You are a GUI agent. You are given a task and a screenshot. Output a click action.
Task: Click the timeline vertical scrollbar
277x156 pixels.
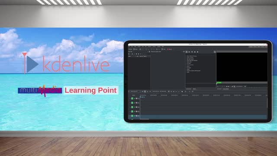coord(267,102)
